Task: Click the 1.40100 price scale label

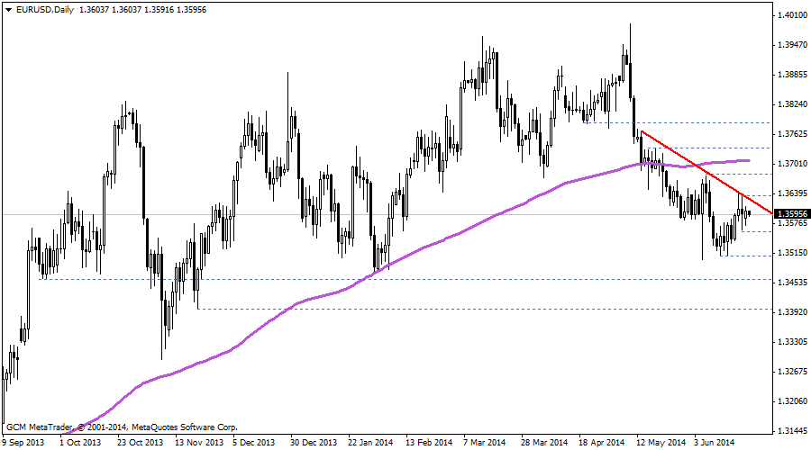Action: point(792,15)
